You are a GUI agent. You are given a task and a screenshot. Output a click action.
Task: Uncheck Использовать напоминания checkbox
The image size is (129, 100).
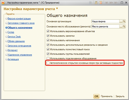[48, 40]
